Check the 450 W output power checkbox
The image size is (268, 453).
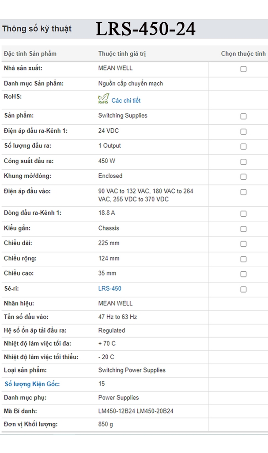pos(243,162)
